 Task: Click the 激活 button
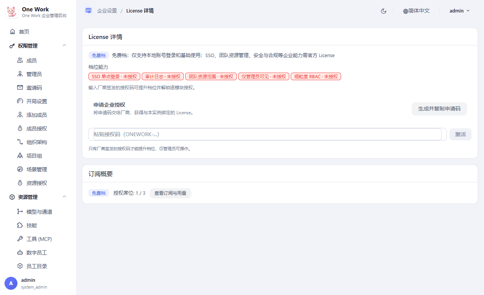(x=461, y=134)
